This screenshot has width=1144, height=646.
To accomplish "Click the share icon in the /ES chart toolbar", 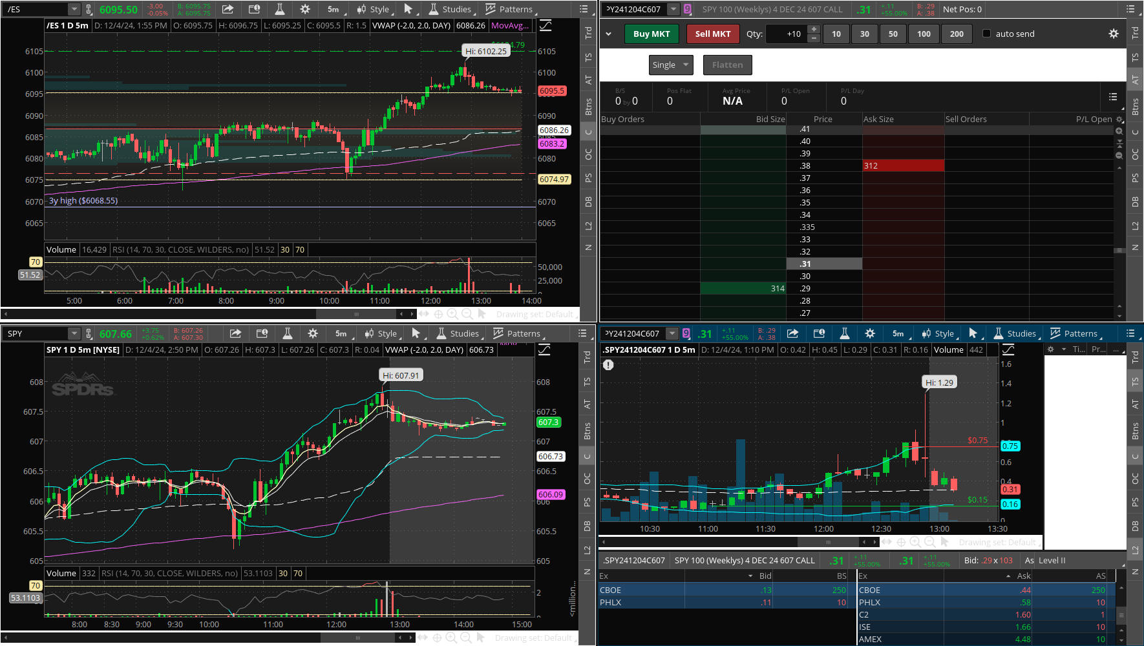I will tap(228, 9).
